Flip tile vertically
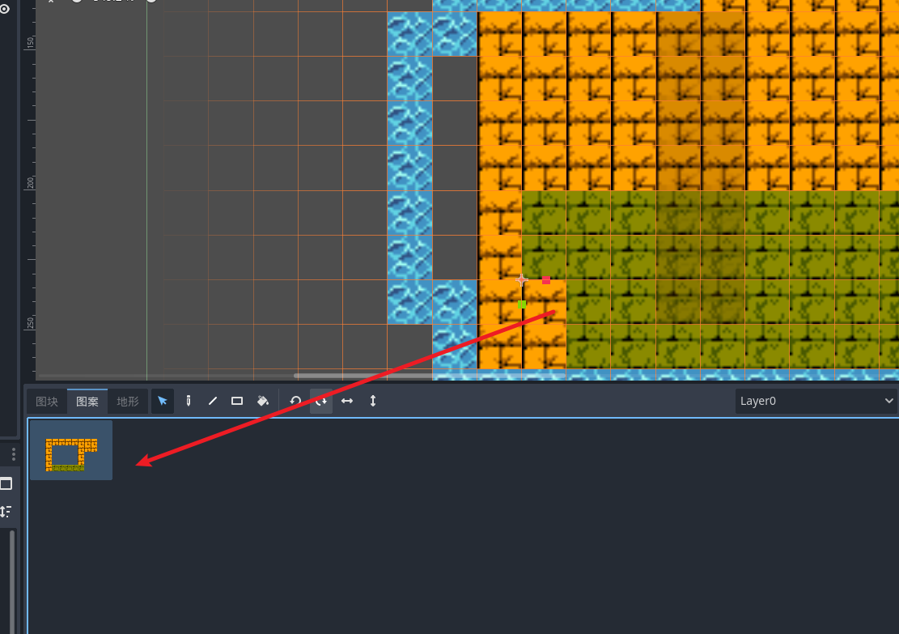This screenshot has width=899, height=634. point(373,401)
